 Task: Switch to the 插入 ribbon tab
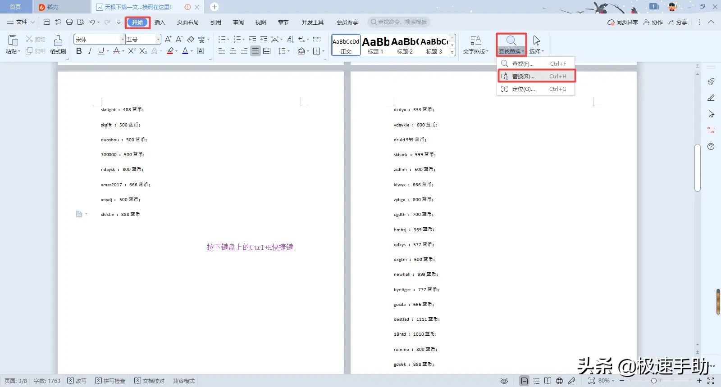160,22
